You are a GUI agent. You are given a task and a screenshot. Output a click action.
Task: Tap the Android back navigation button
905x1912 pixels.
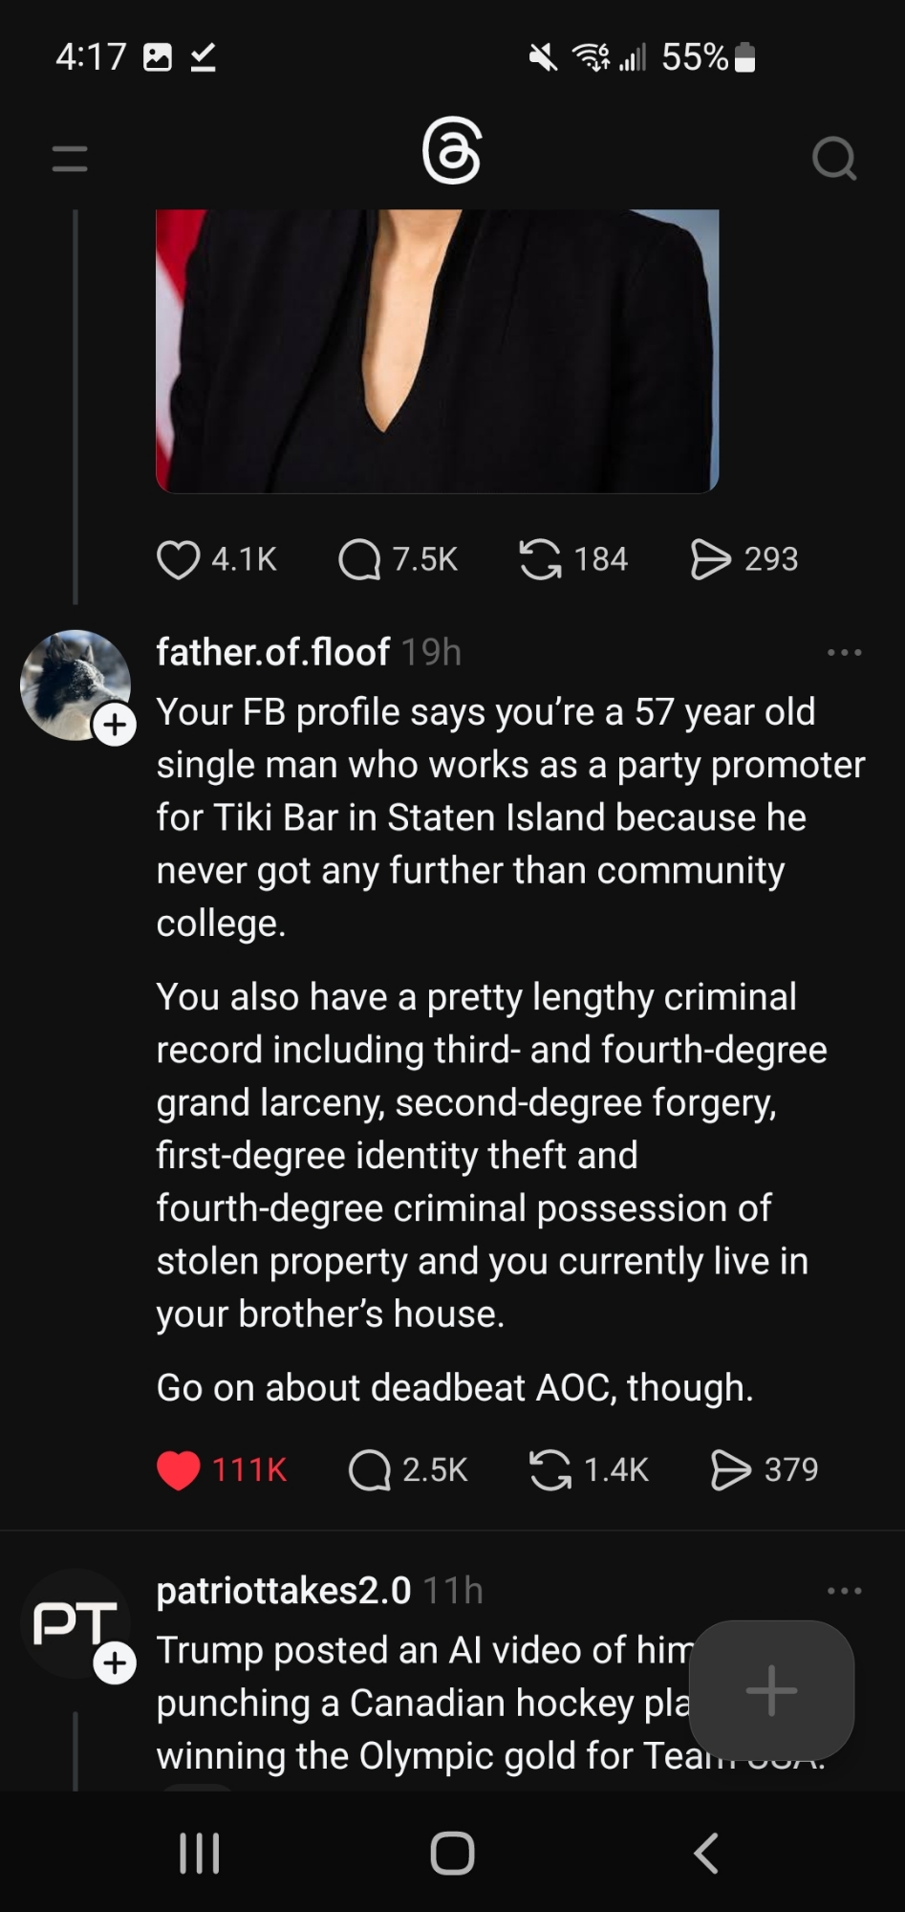pos(705,1853)
